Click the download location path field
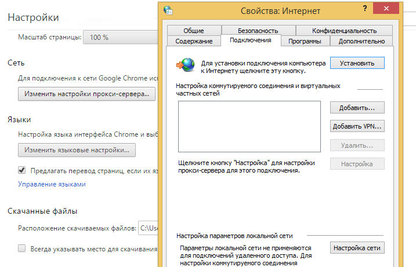 (148, 229)
